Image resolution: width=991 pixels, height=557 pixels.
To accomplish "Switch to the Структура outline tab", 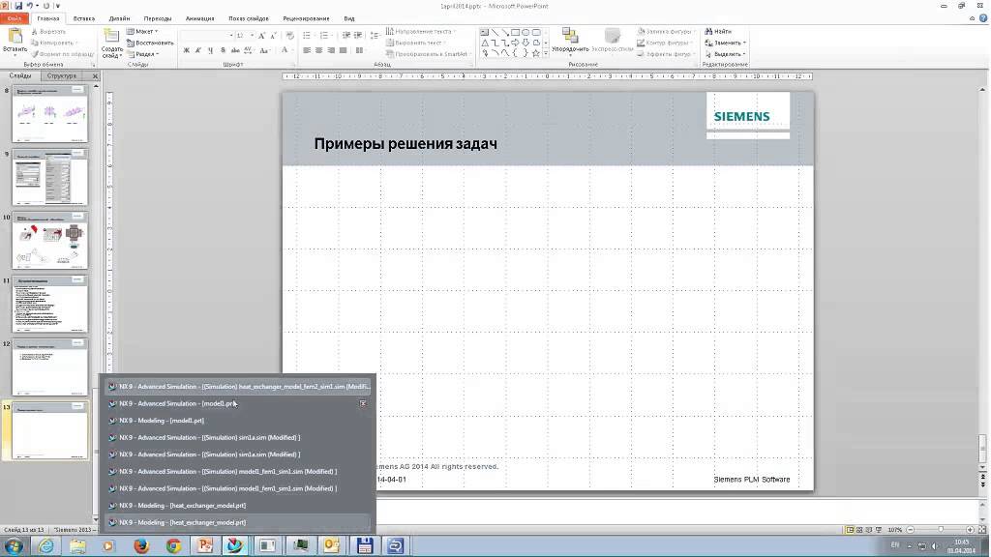I will click(61, 75).
